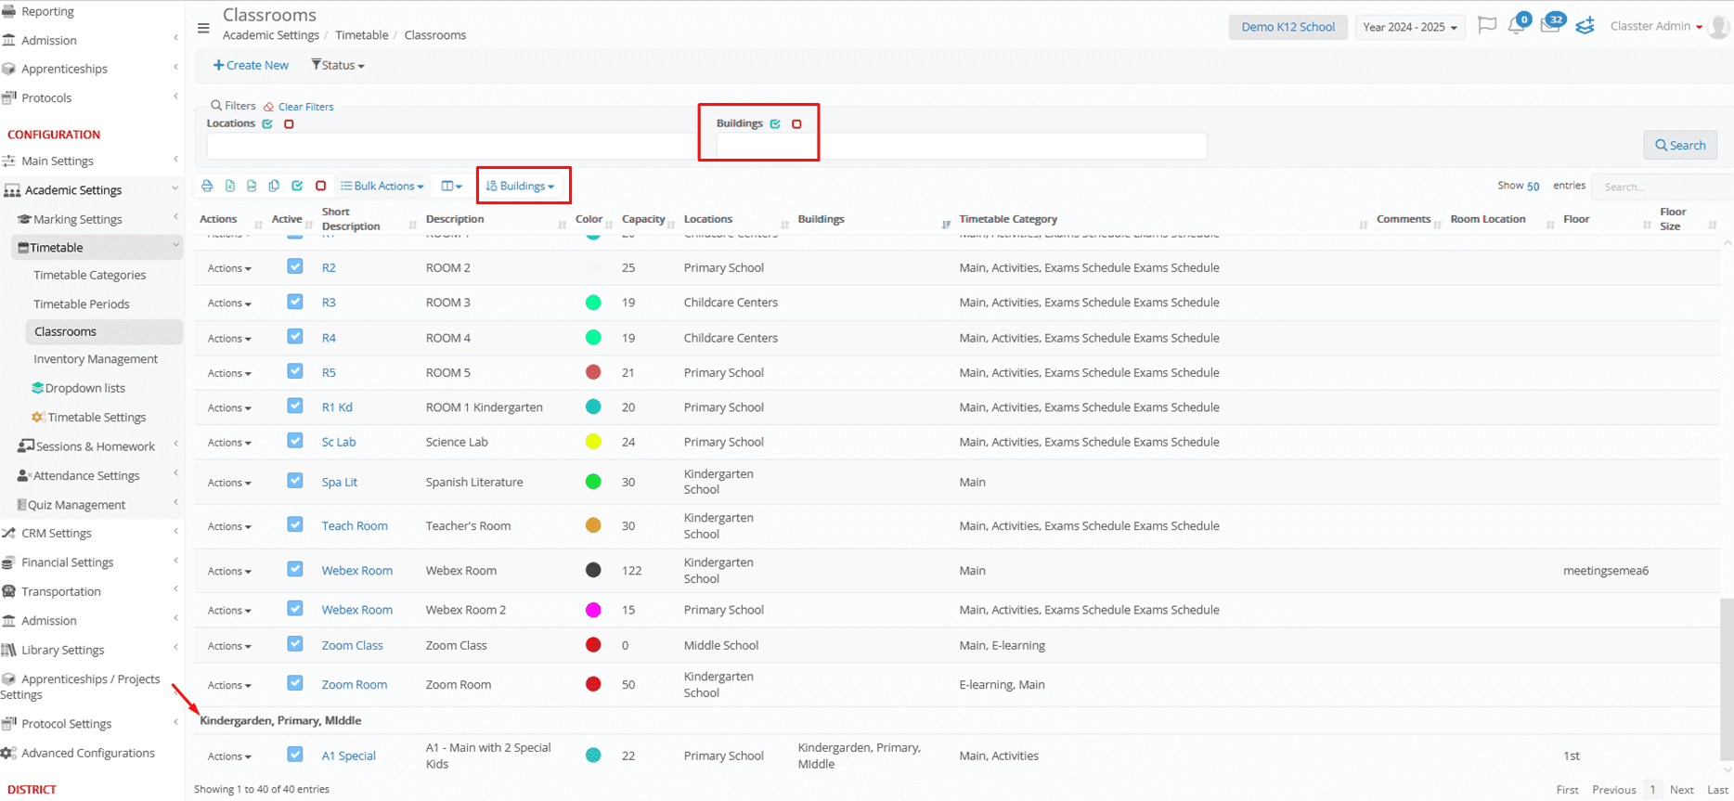Click the red deselect-all square in table toolbar

click(320, 186)
